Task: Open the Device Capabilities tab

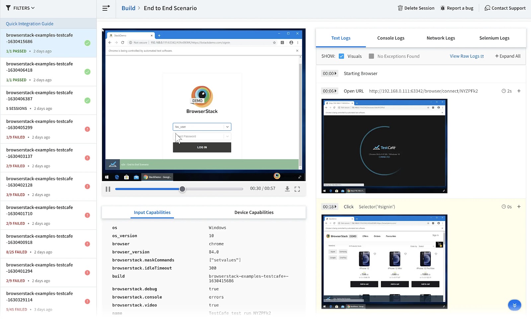Action: [x=254, y=212]
